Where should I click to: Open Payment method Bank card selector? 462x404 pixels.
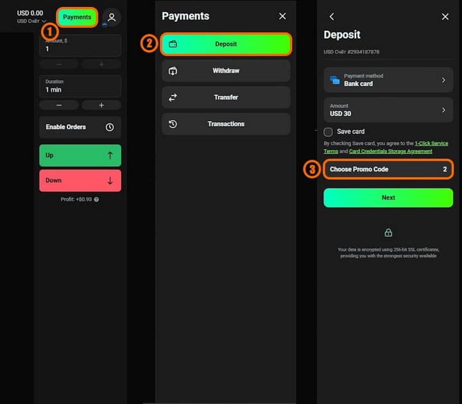pos(388,80)
